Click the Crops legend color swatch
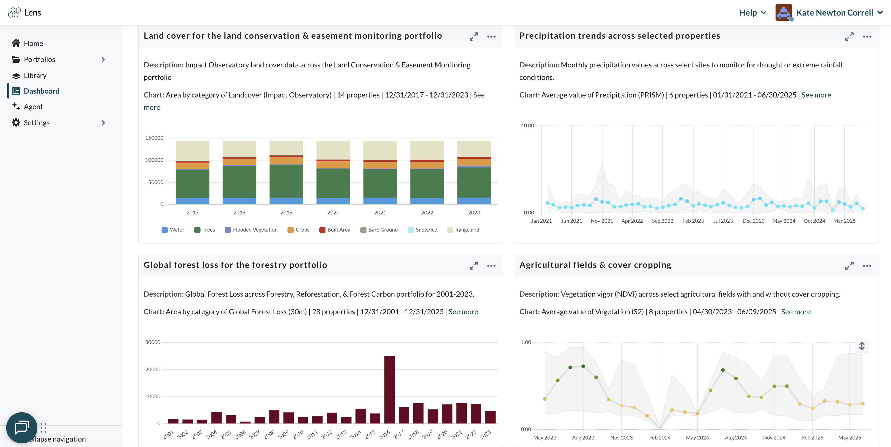Screen dimensions: 891x447 (x=291, y=230)
